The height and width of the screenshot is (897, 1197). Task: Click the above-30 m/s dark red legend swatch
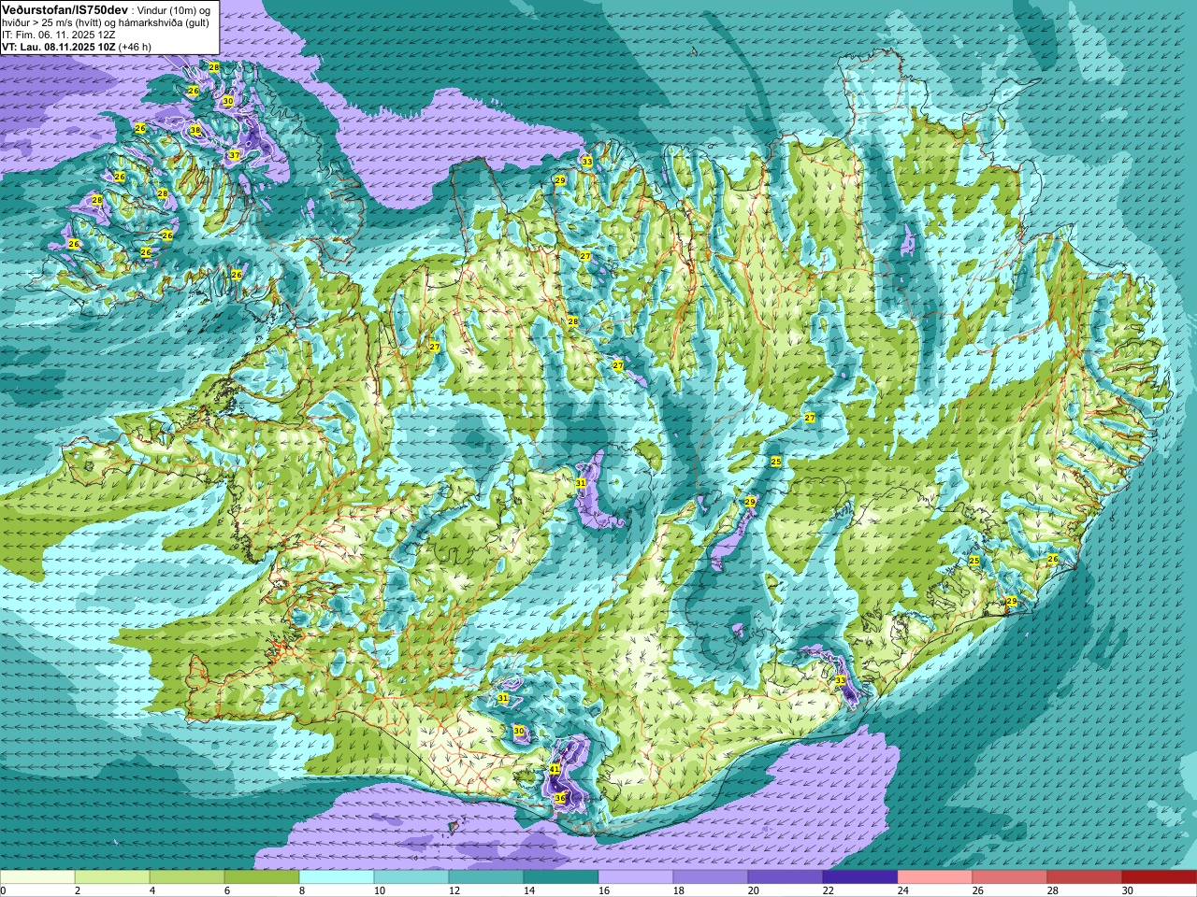coord(1160,877)
